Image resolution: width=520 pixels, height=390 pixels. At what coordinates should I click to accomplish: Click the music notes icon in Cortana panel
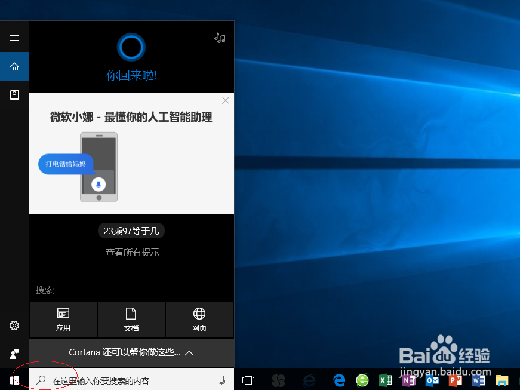pos(220,37)
